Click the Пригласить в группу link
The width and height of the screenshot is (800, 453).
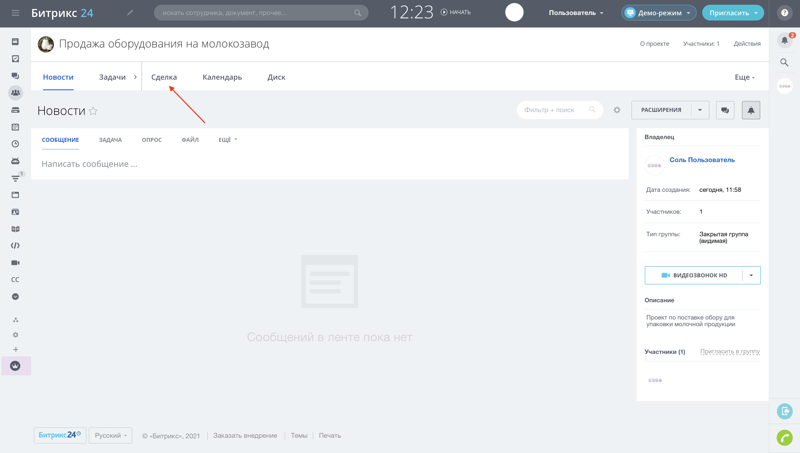pos(730,352)
